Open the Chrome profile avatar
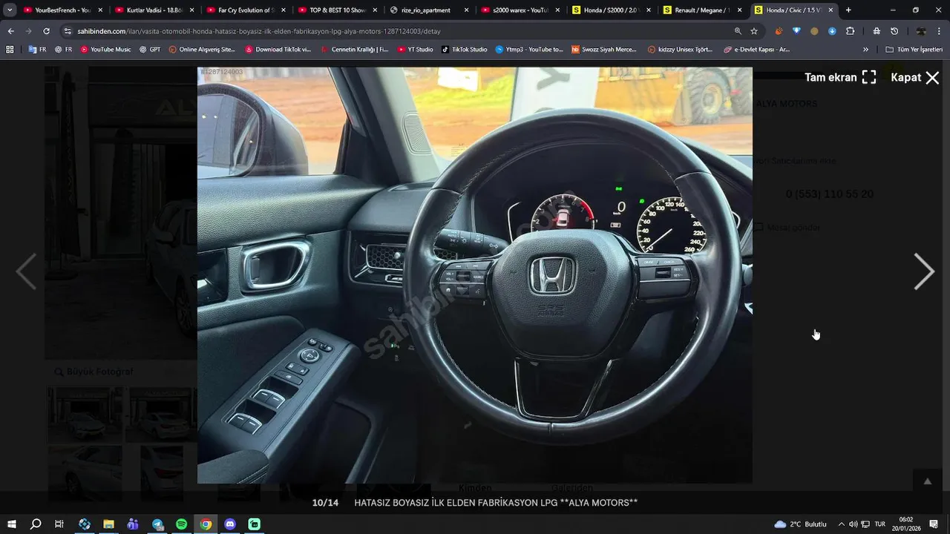 [921, 31]
